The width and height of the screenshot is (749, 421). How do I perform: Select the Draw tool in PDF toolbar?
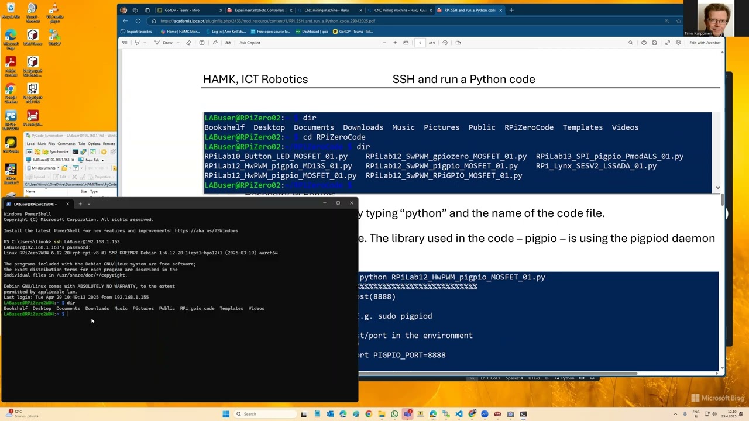point(164,43)
